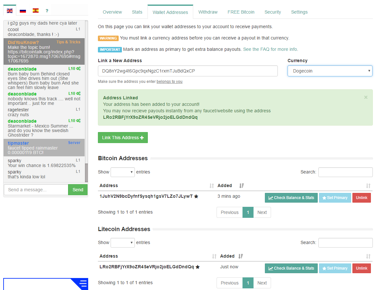Screen dimensions: 379x290
Task: Select page 1 in Litecoin pagination
Action: click(x=248, y=283)
